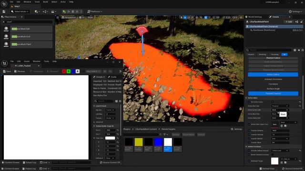Collapse the Vertex Colors section

(246, 98)
